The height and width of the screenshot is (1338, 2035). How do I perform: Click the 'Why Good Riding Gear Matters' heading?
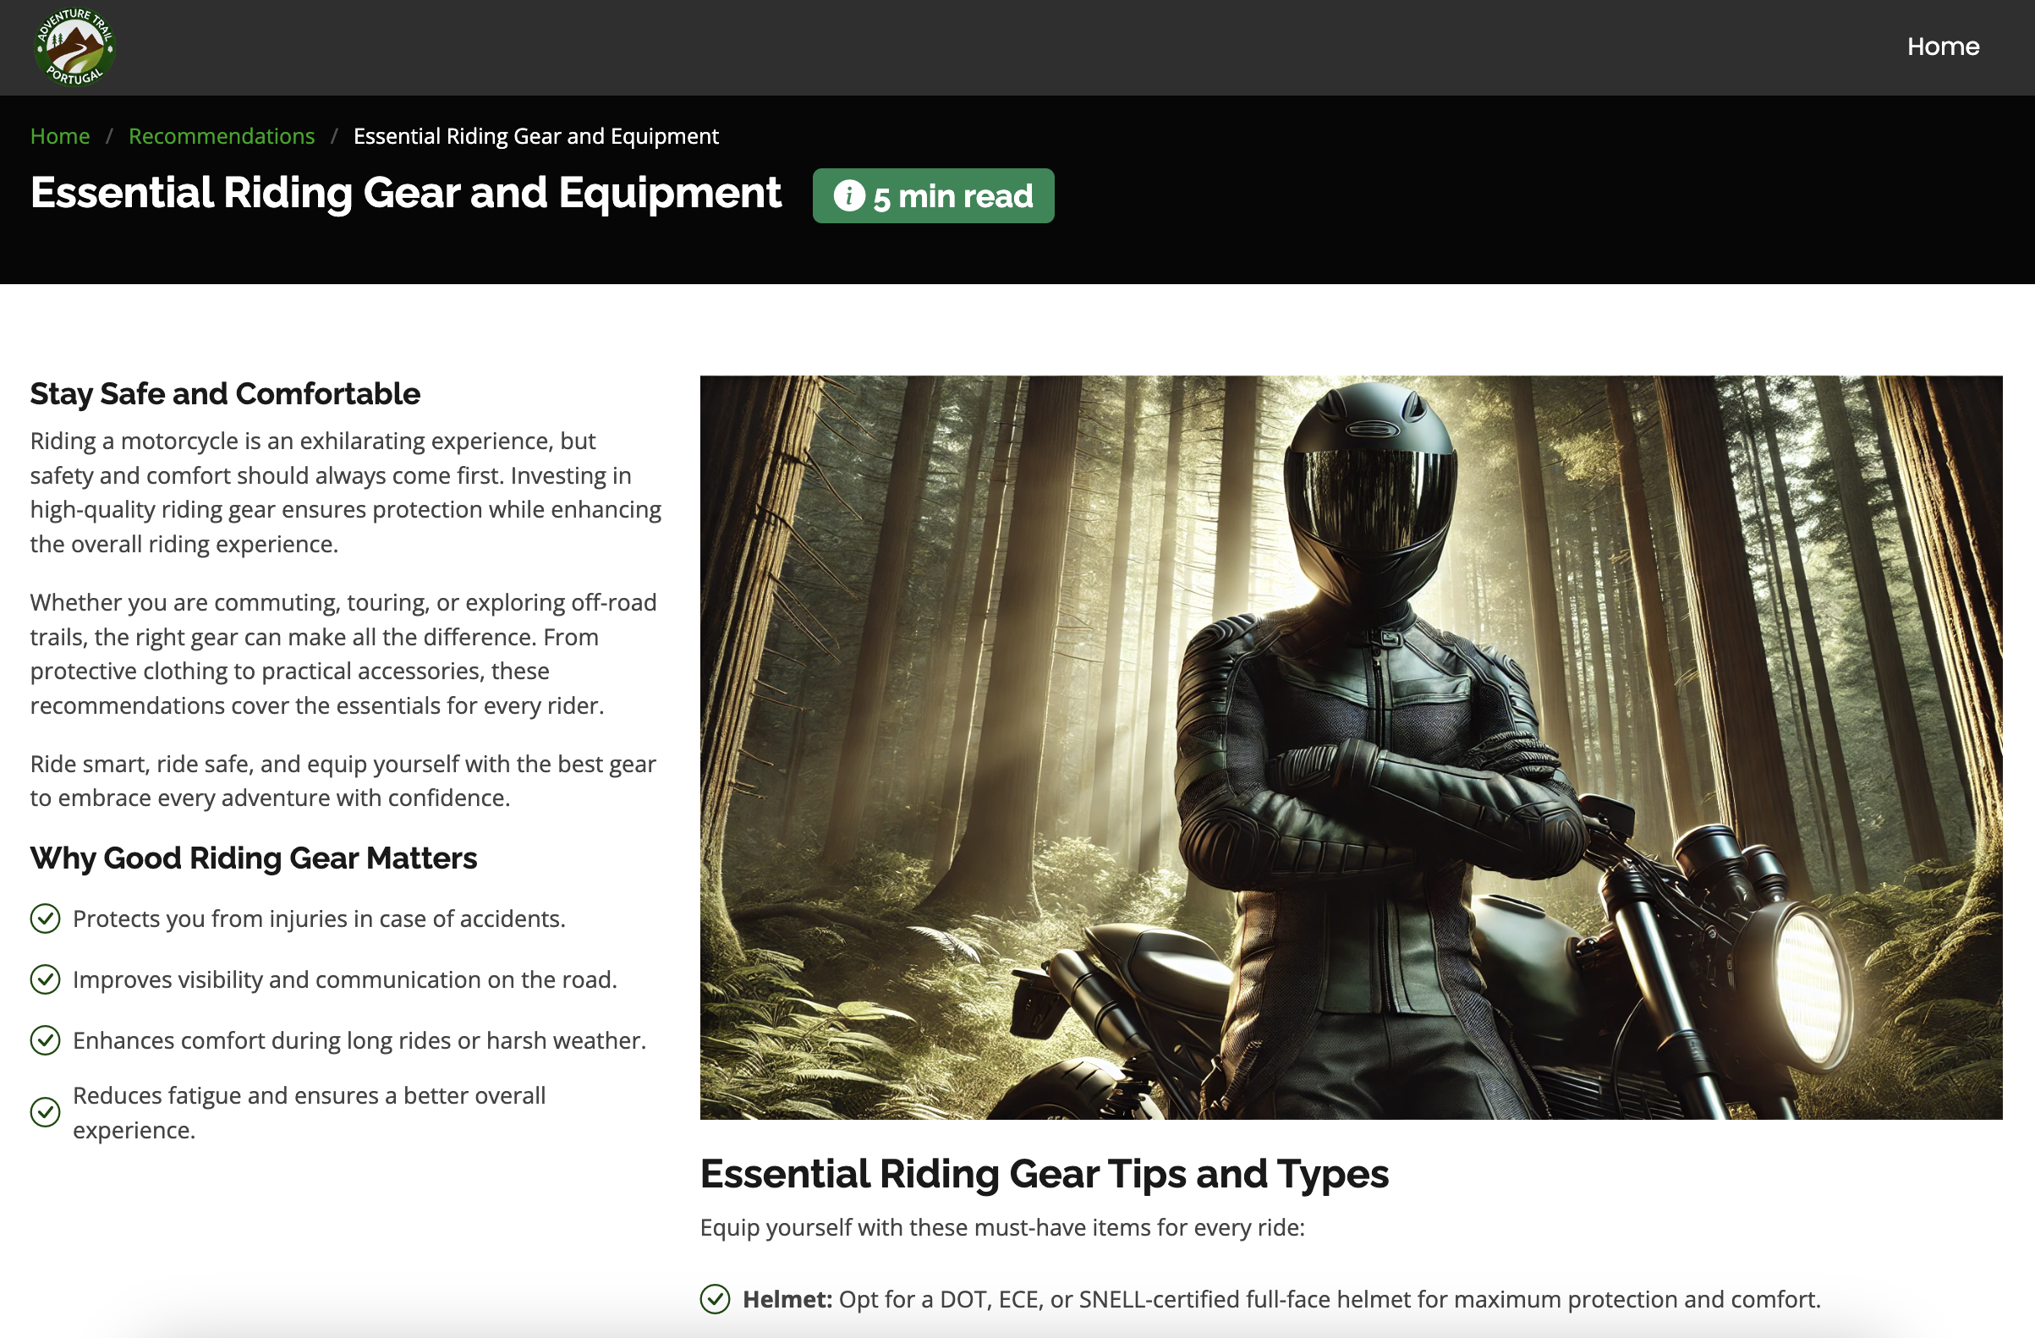coord(253,858)
